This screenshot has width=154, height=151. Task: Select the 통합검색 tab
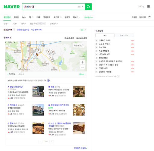7,17
